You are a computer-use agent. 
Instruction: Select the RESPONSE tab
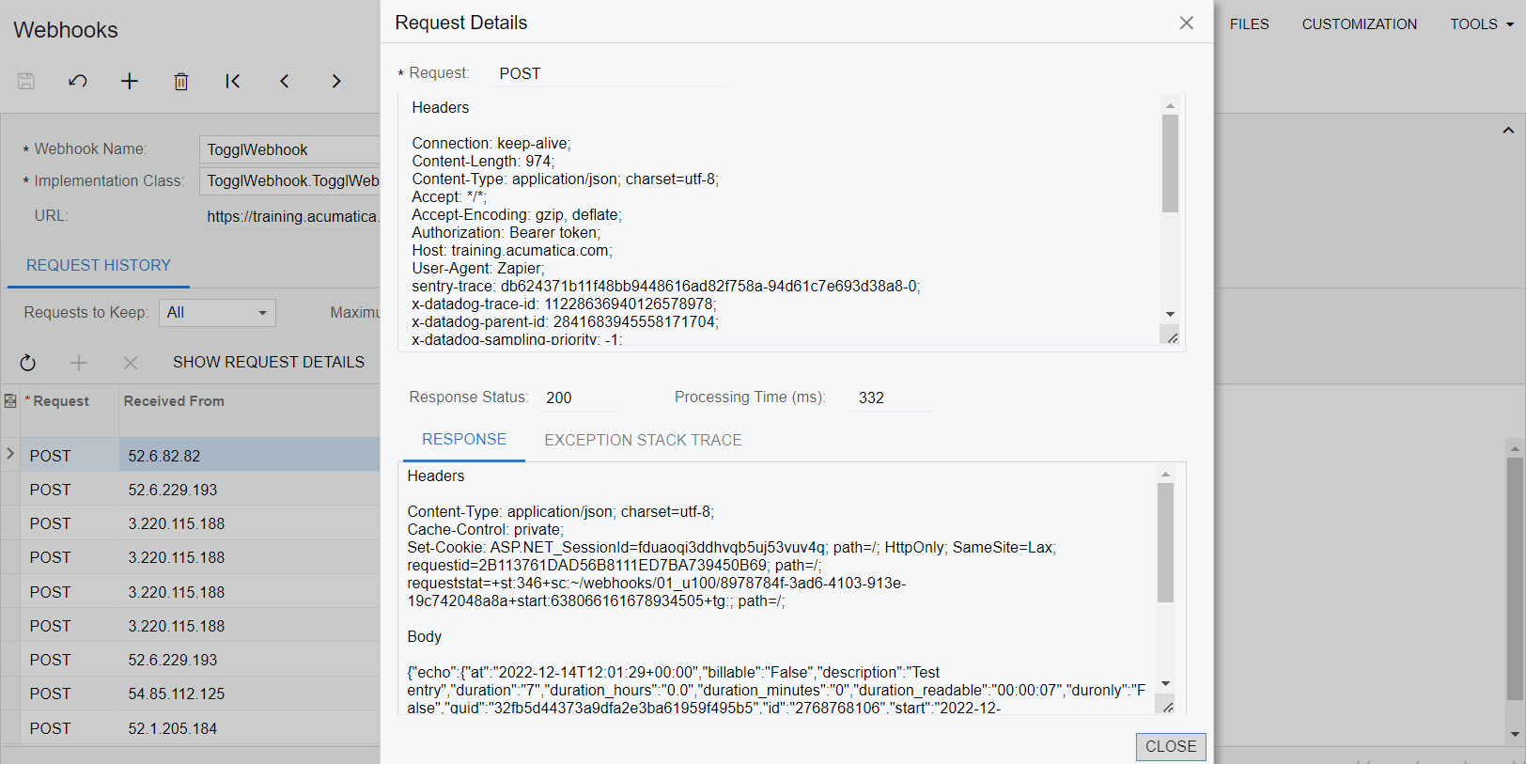(463, 440)
